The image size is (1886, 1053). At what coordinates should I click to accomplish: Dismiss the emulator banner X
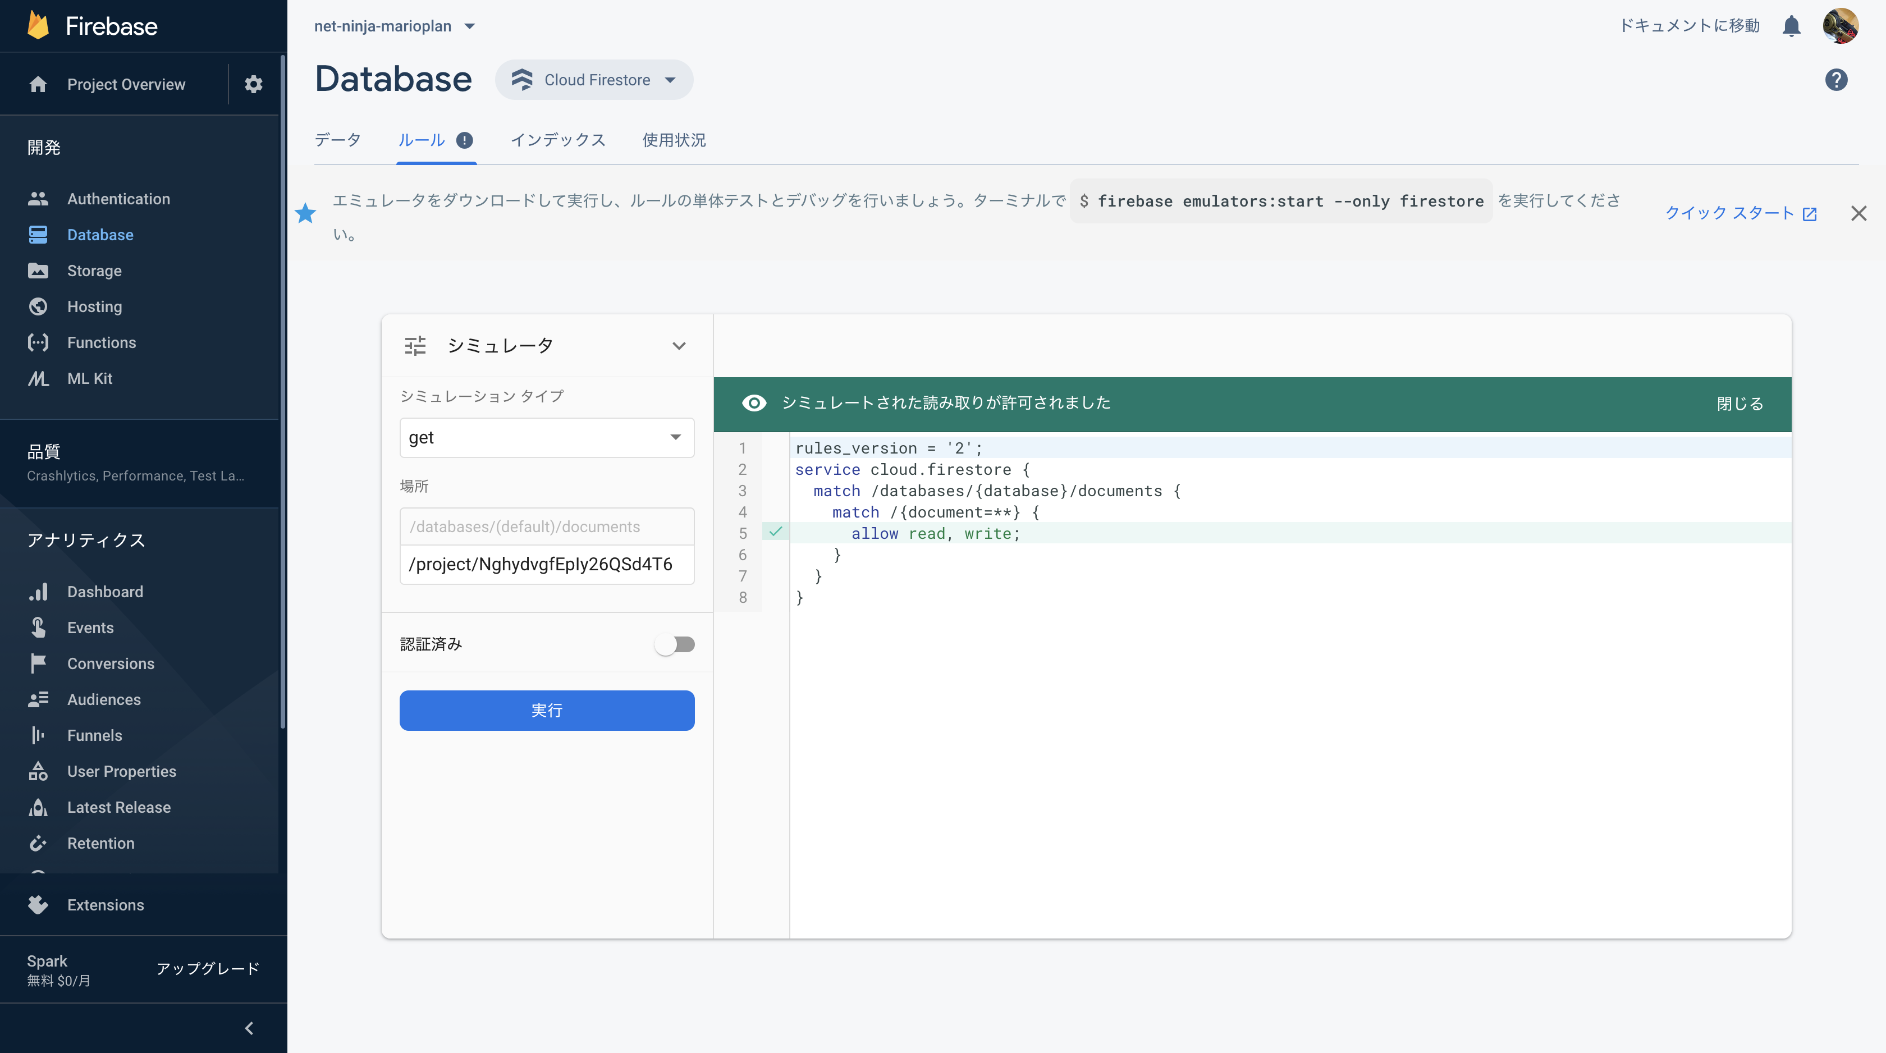[1858, 213]
